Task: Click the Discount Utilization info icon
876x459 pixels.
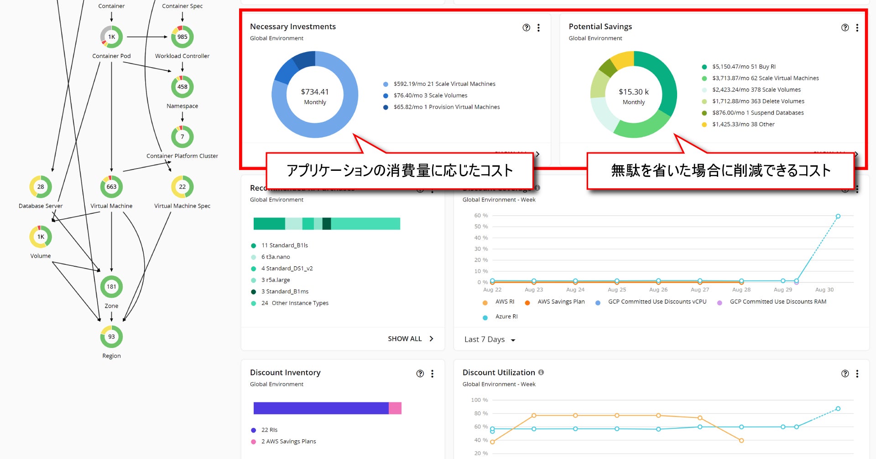Action: pos(541,372)
